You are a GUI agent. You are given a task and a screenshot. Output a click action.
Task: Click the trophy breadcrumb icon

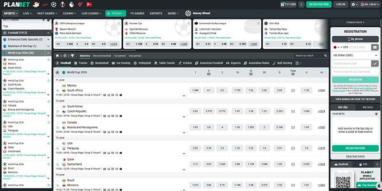[73, 56]
